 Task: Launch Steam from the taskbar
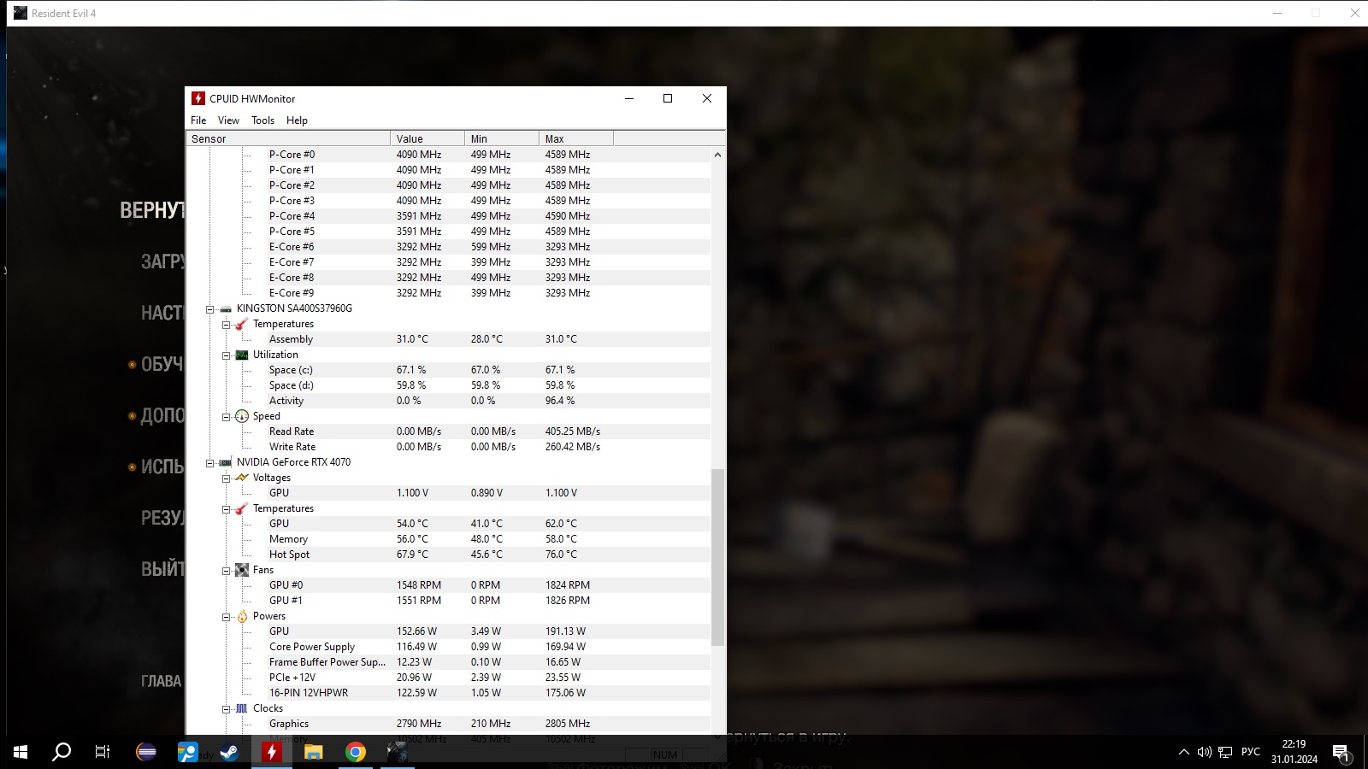230,752
